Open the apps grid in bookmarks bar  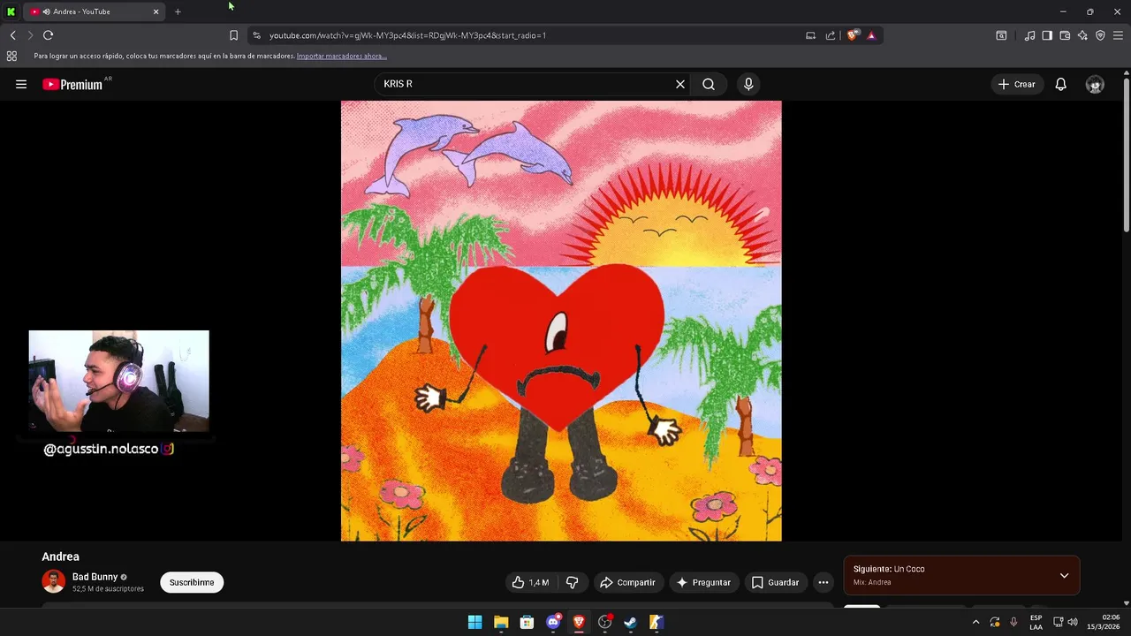(11, 56)
